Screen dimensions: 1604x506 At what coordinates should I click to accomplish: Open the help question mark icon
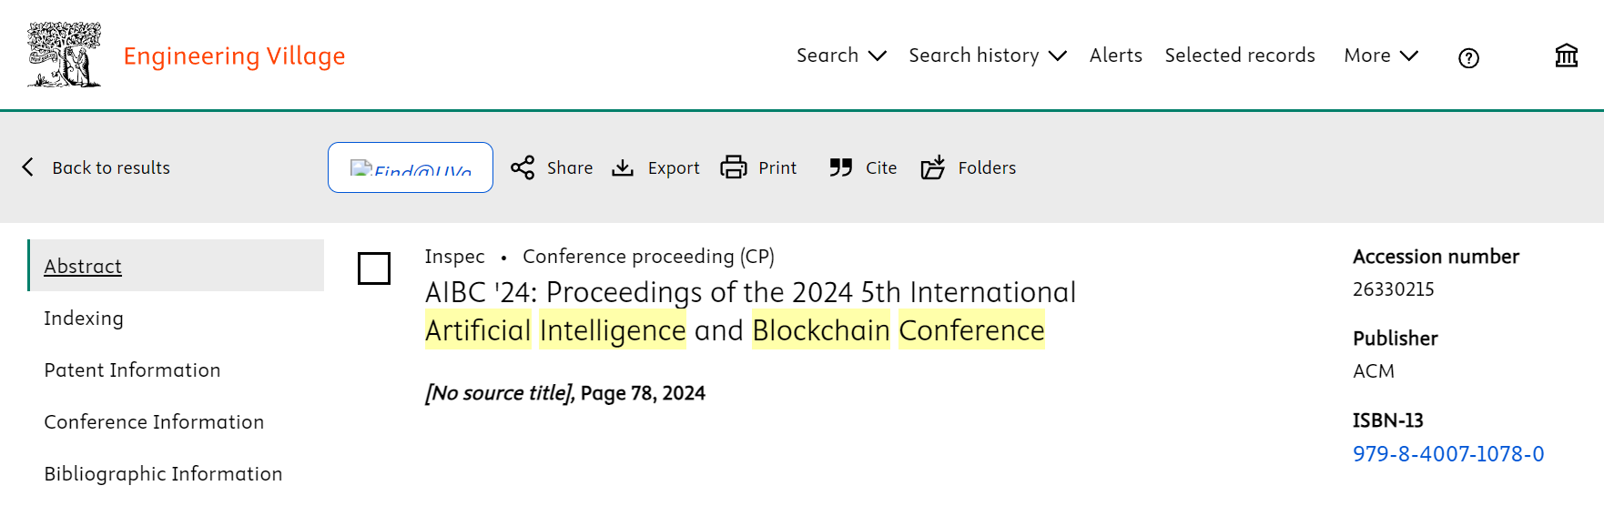click(1468, 58)
